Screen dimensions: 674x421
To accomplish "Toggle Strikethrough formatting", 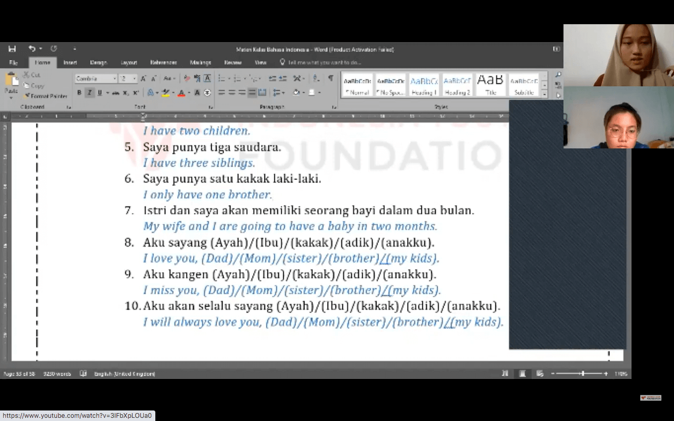I will tap(116, 93).
